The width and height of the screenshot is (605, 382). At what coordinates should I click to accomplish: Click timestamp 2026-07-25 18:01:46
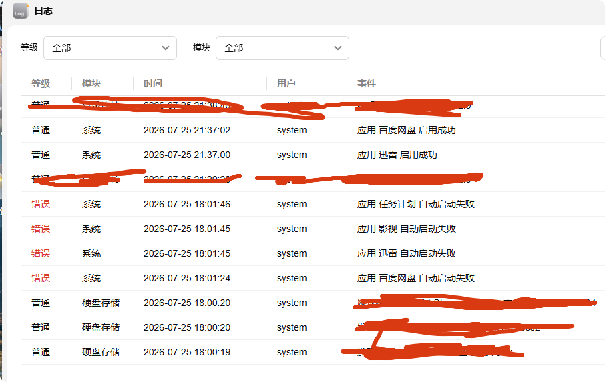point(187,204)
